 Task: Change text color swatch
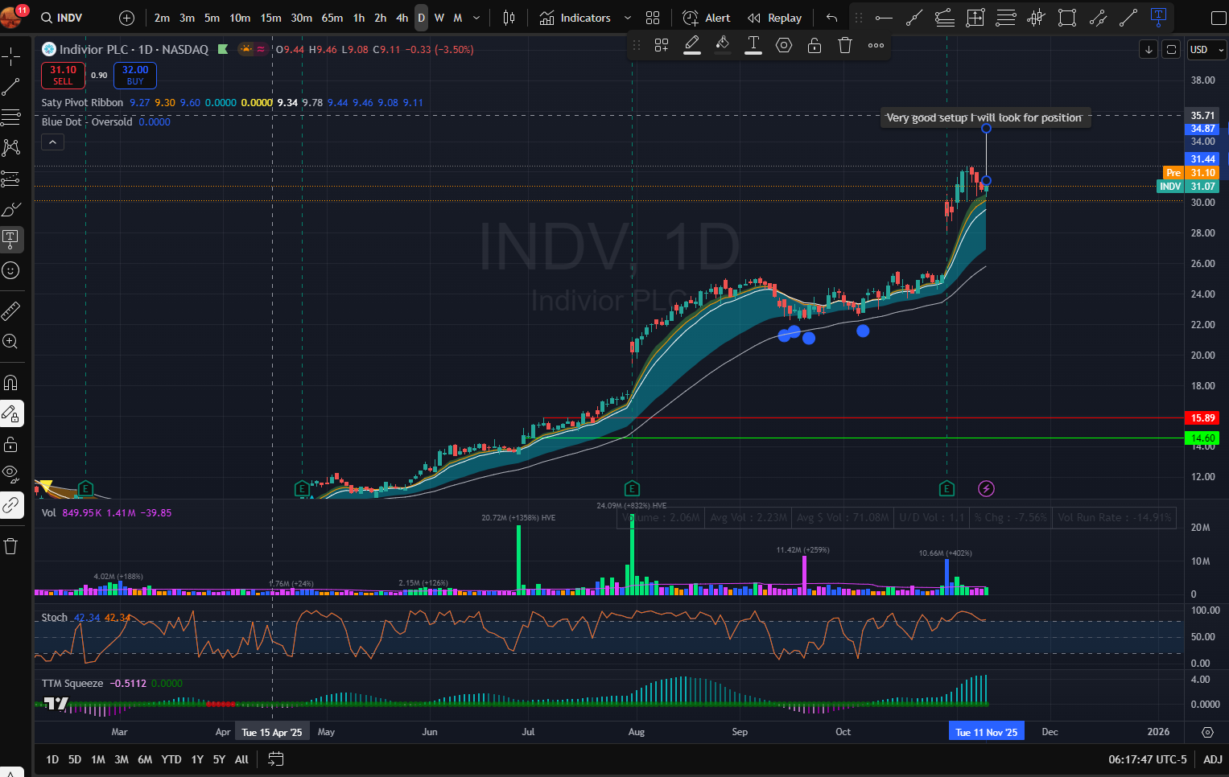pos(753,46)
